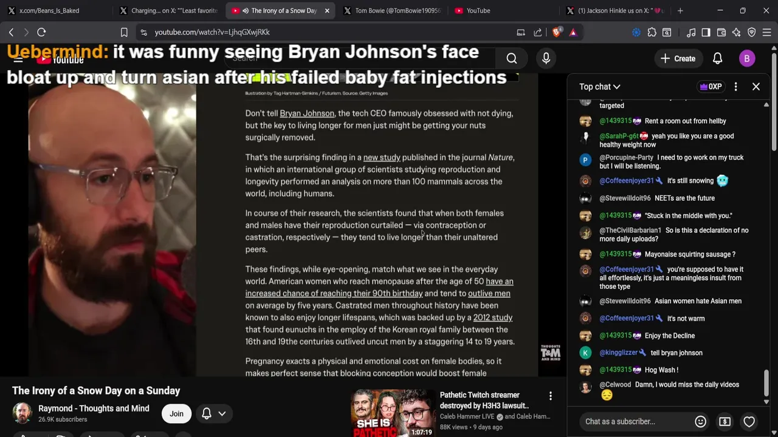The width and height of the screenshot is (778, 437).
Task: Open the purple B account avatar
Action: coord(747,58)
